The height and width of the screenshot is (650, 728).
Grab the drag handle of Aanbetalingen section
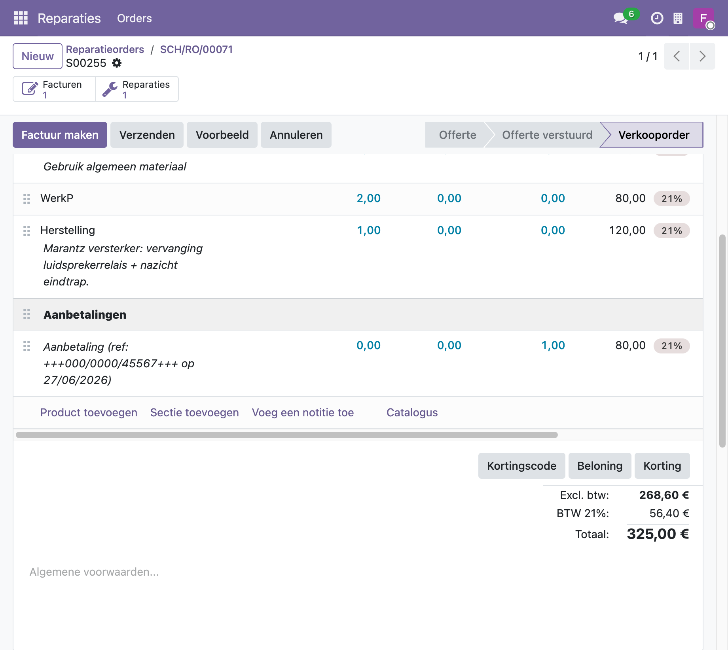[27, 314]
